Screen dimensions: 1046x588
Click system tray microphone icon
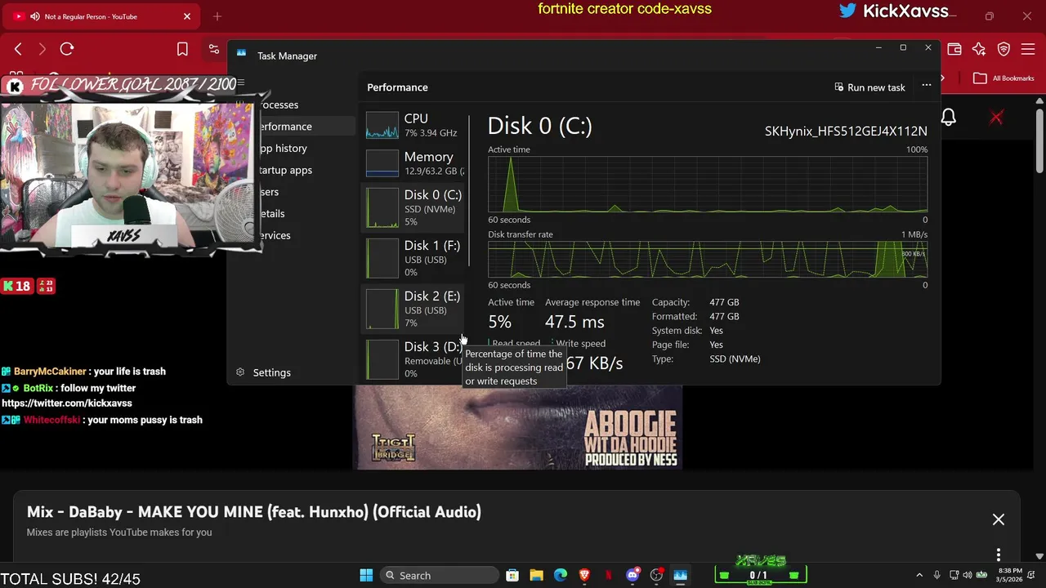pyautogui.click(x=937, y=575)
